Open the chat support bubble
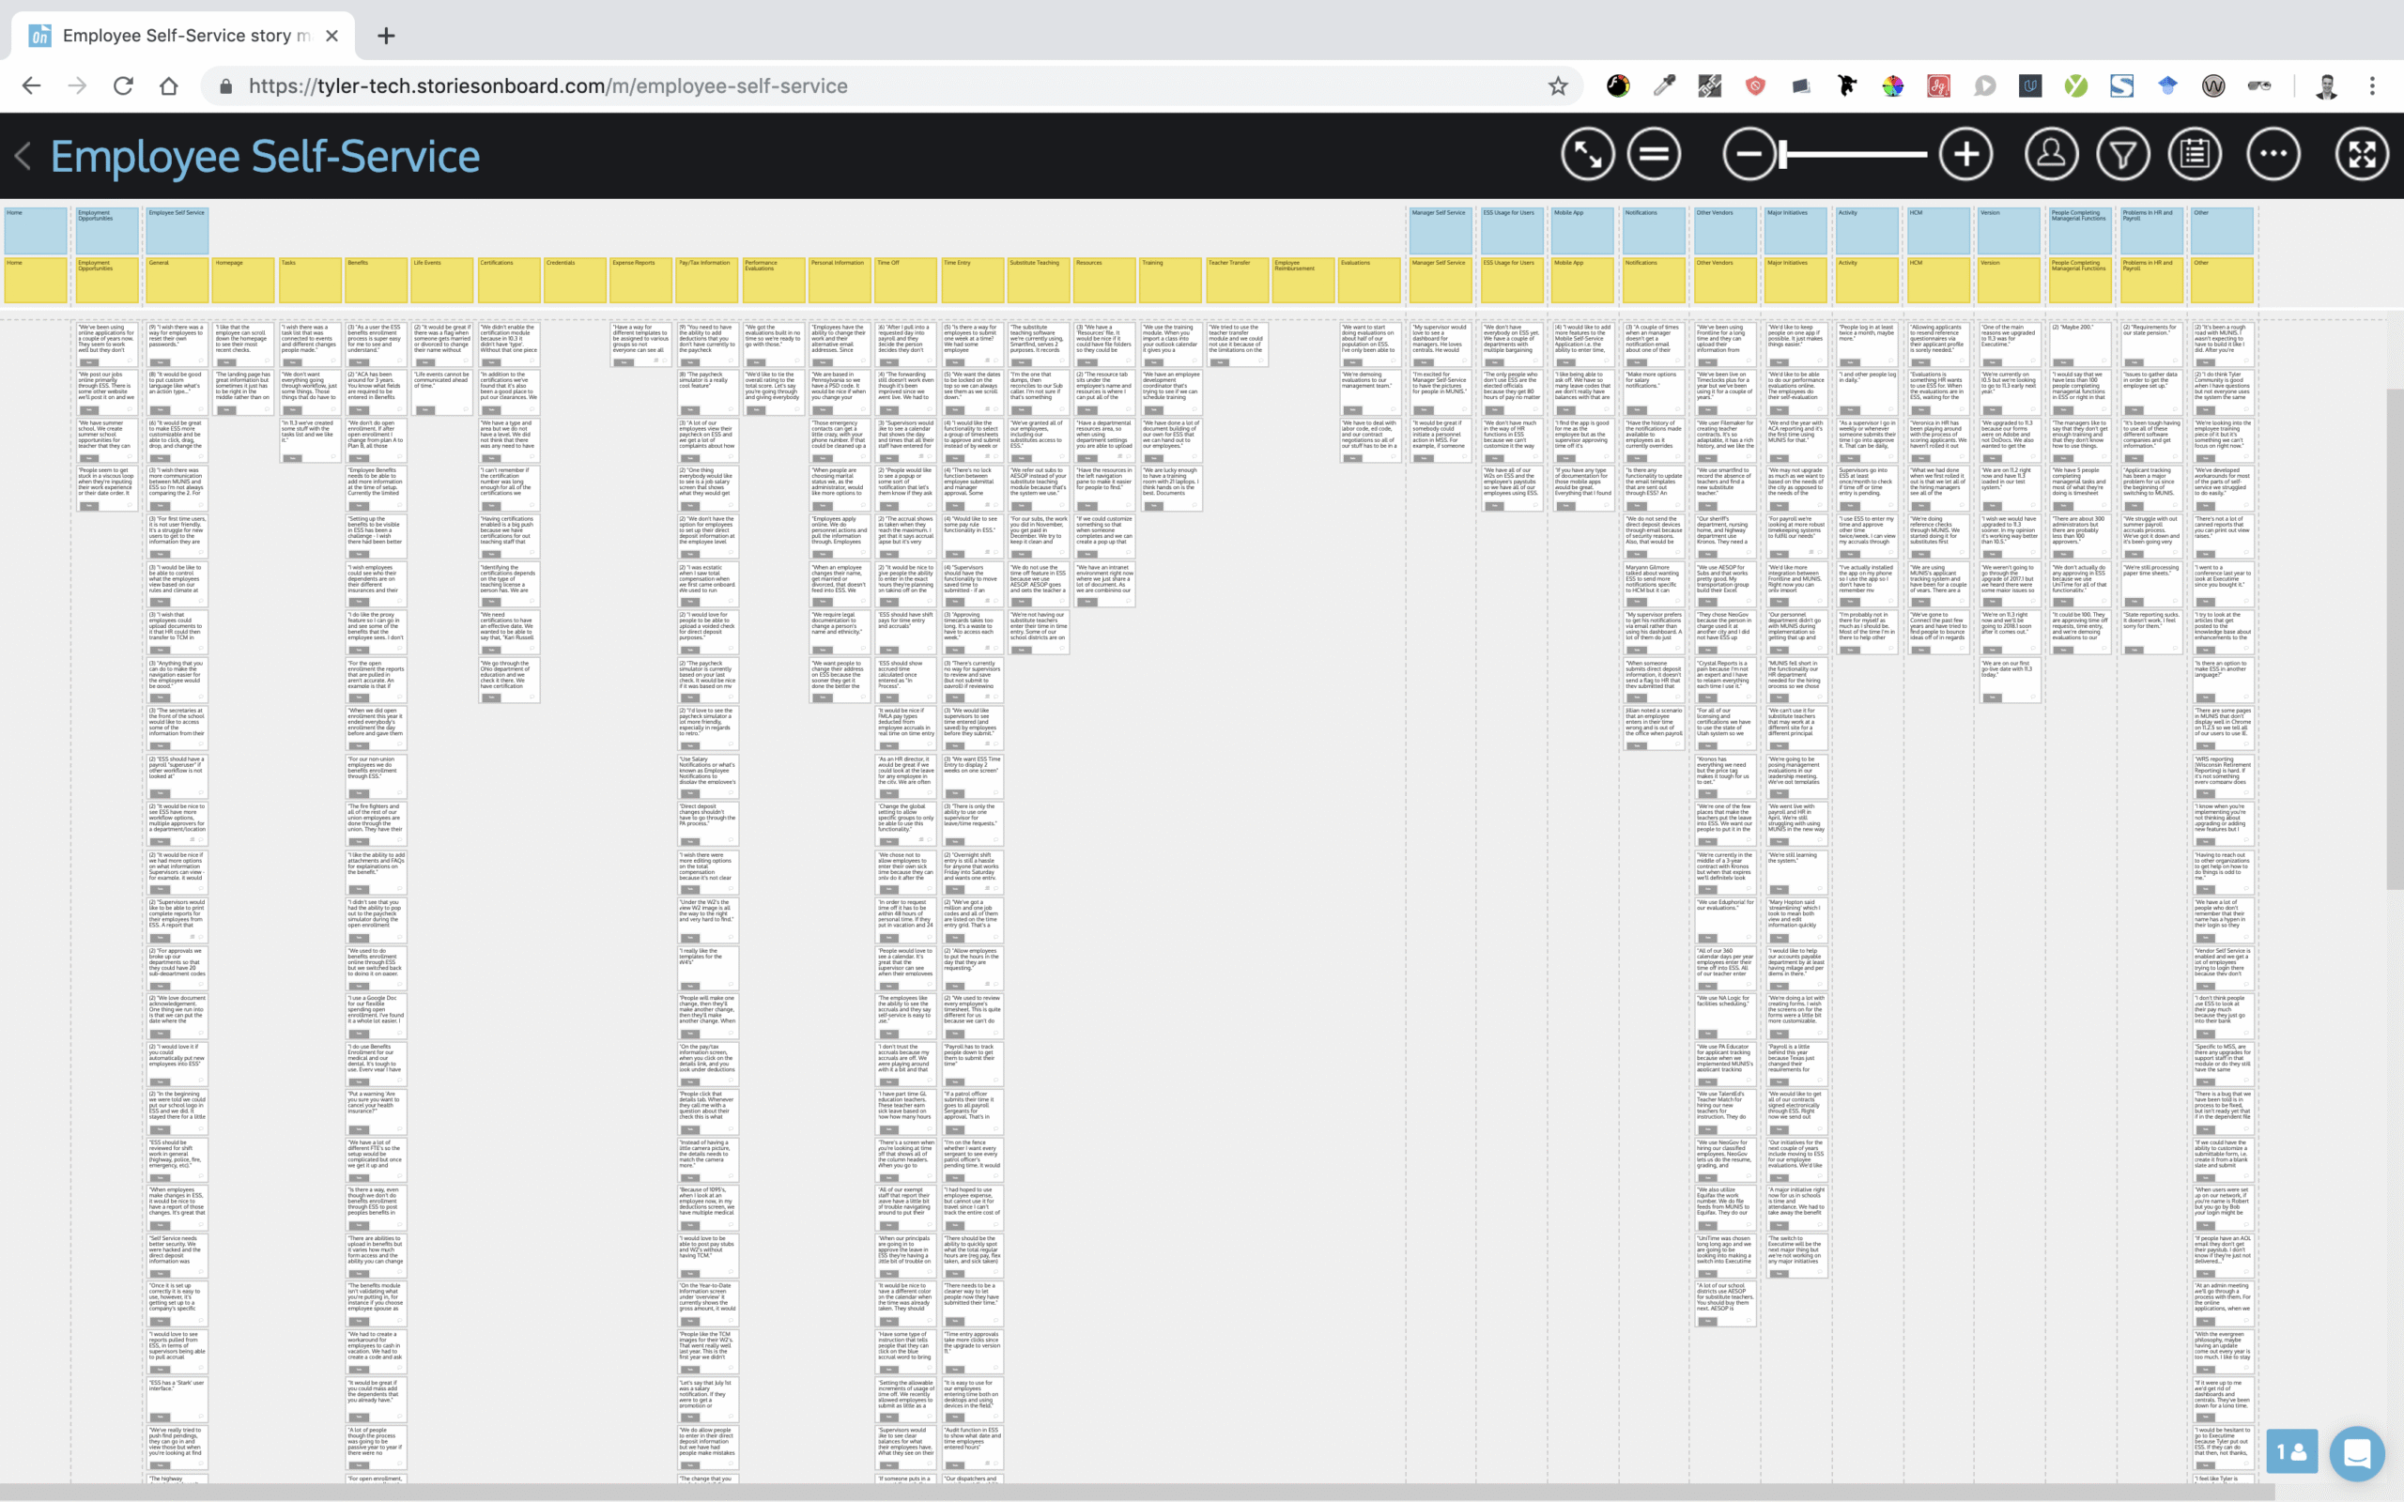Viewport: 2404px width, 1502px height. pyautogui.click(x=2356, y=1453)
